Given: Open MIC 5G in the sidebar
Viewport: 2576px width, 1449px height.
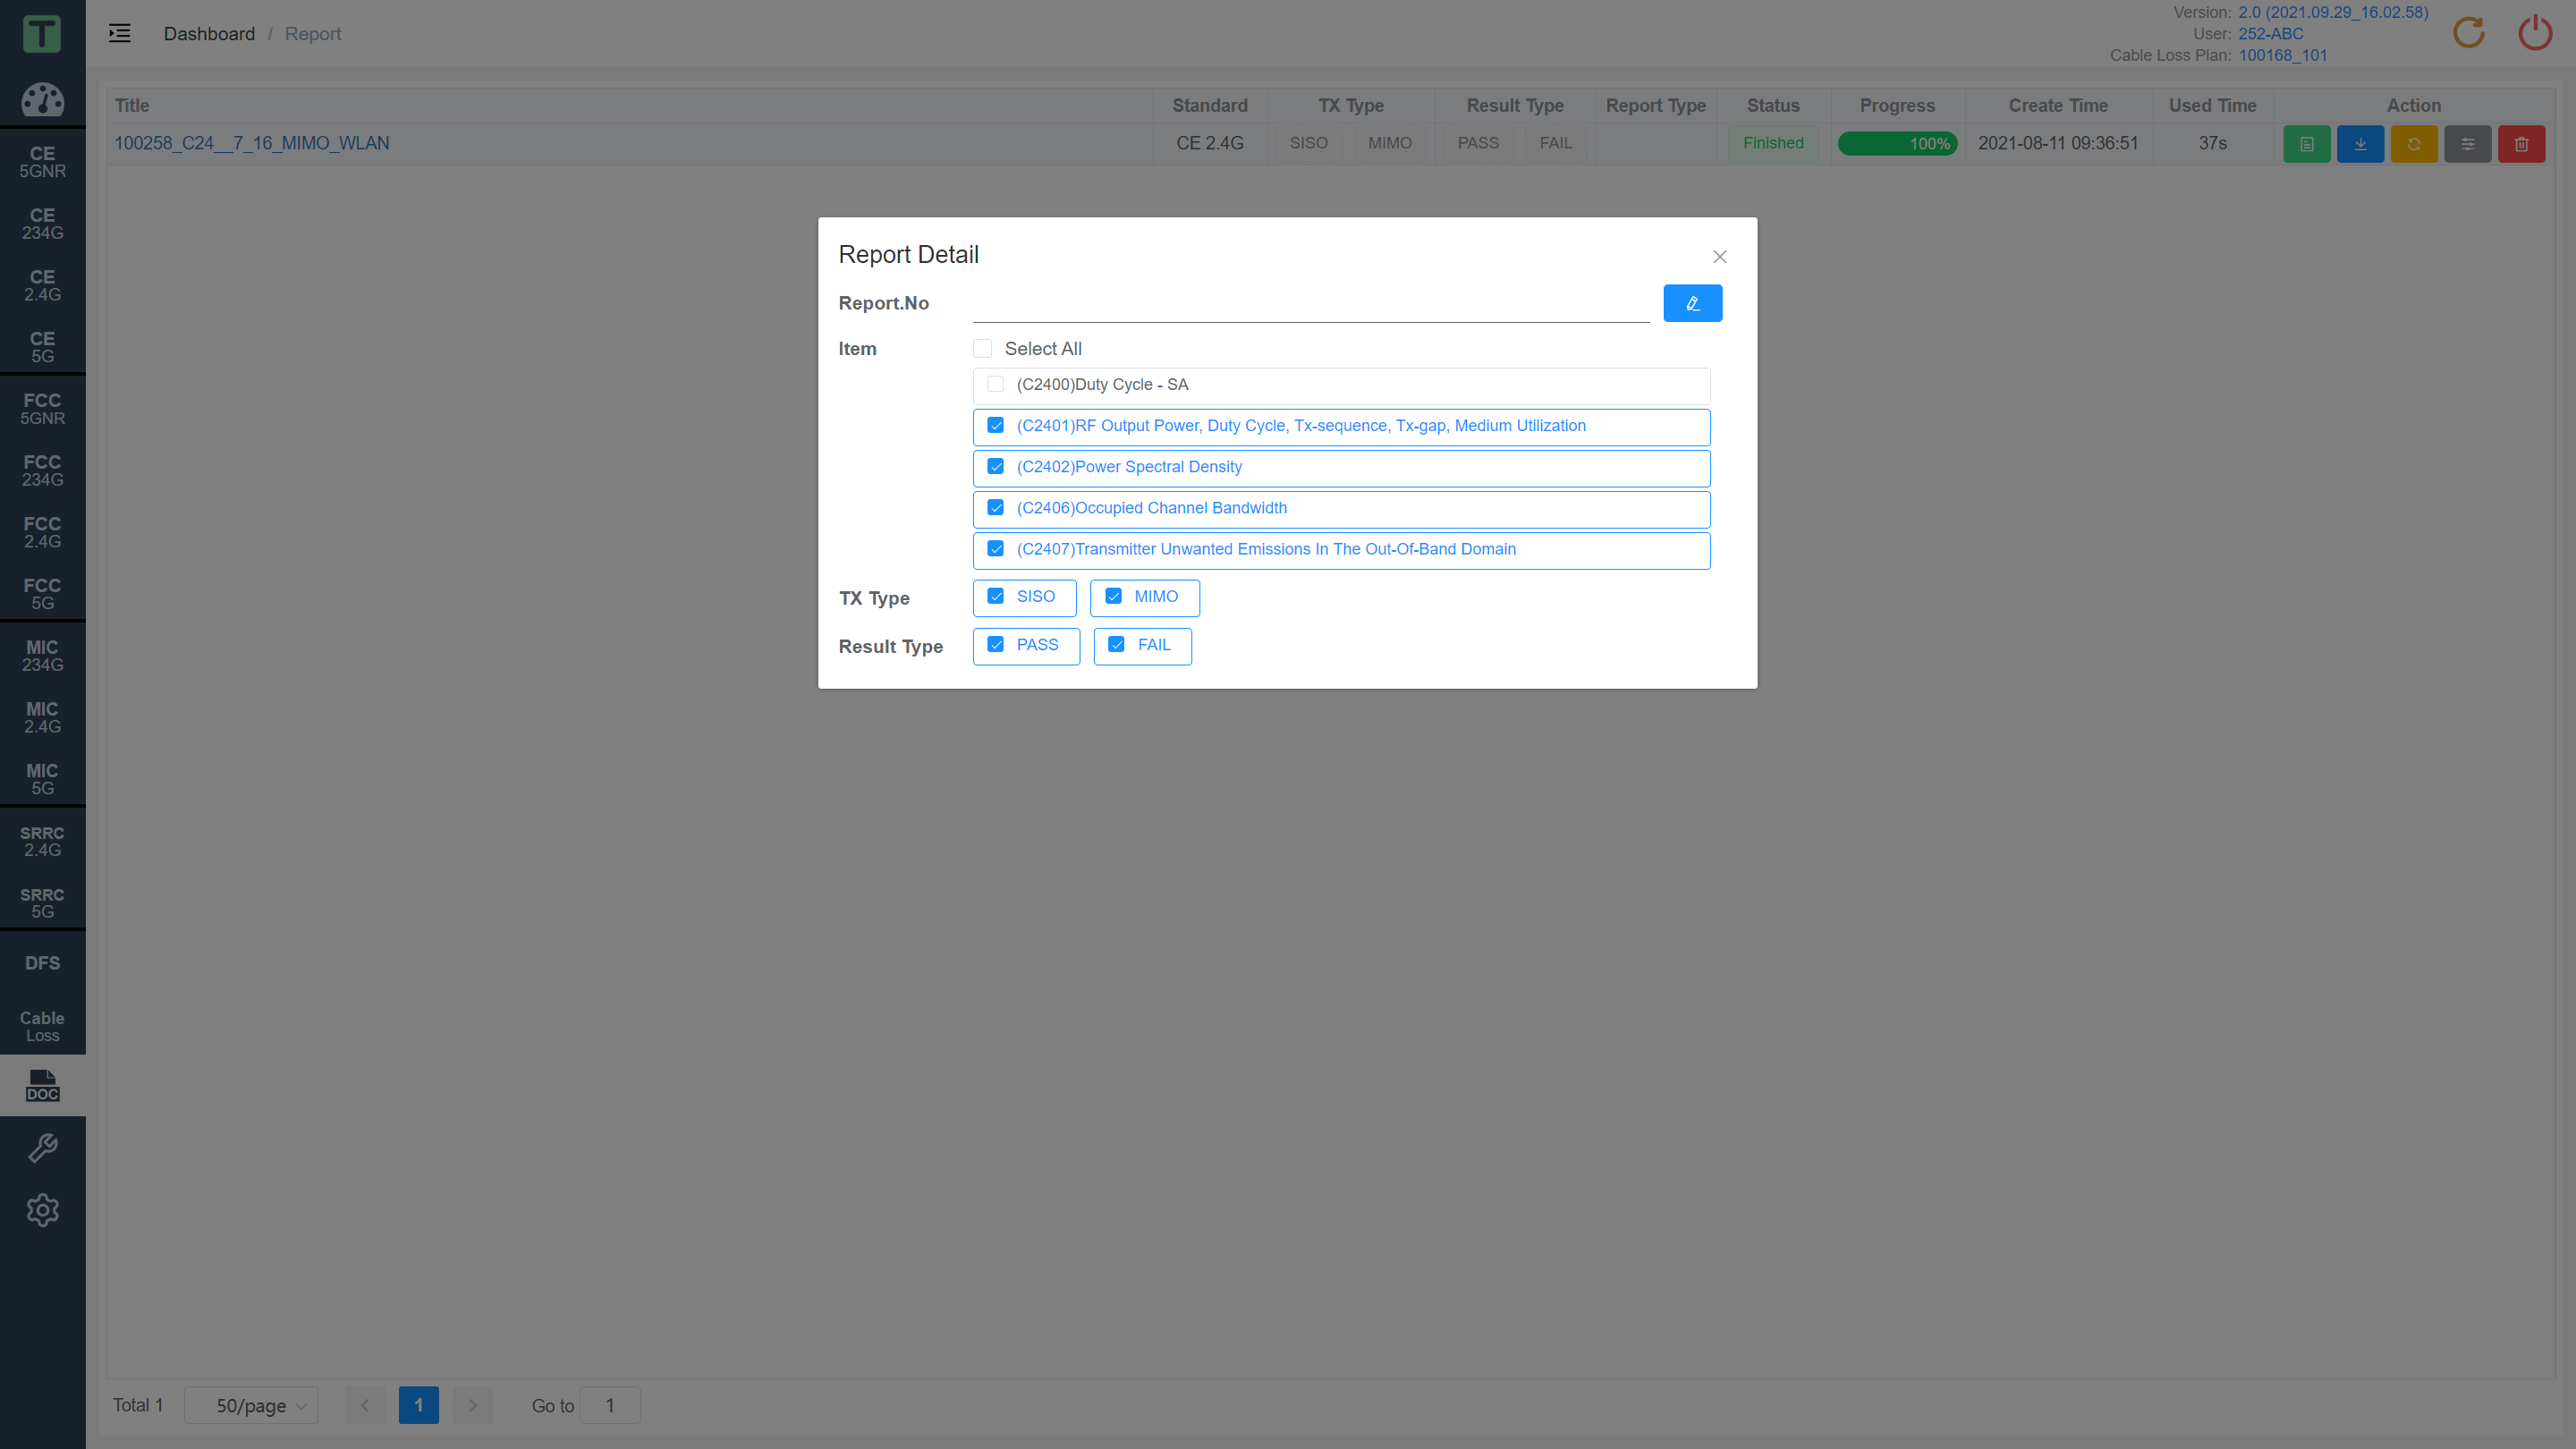Looking at the screenshot, I should pos(42,779).
